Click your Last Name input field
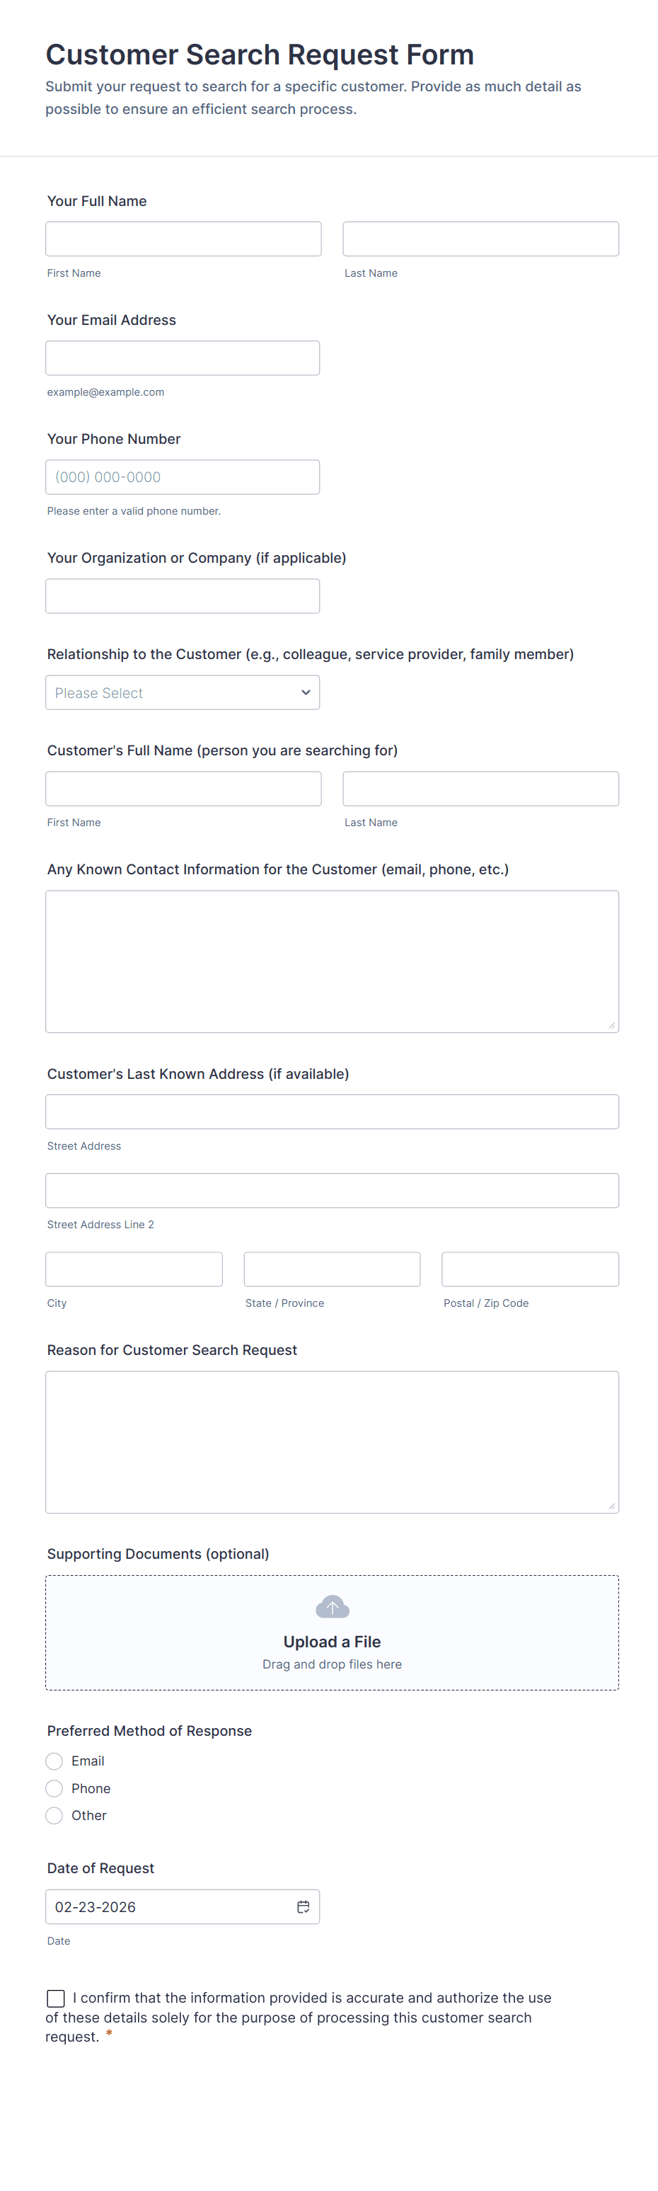Screen dimensions: 658x2191 480,239
